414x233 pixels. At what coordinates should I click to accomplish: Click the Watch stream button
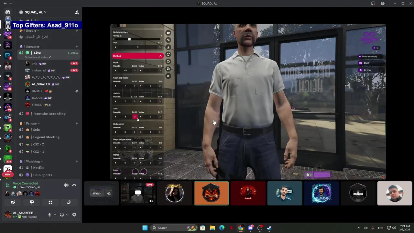point(97,193)
